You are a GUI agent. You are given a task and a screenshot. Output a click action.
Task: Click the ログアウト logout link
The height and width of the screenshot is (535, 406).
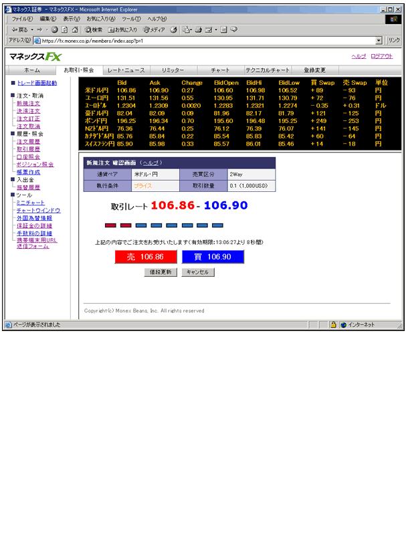tap(382, 56)
